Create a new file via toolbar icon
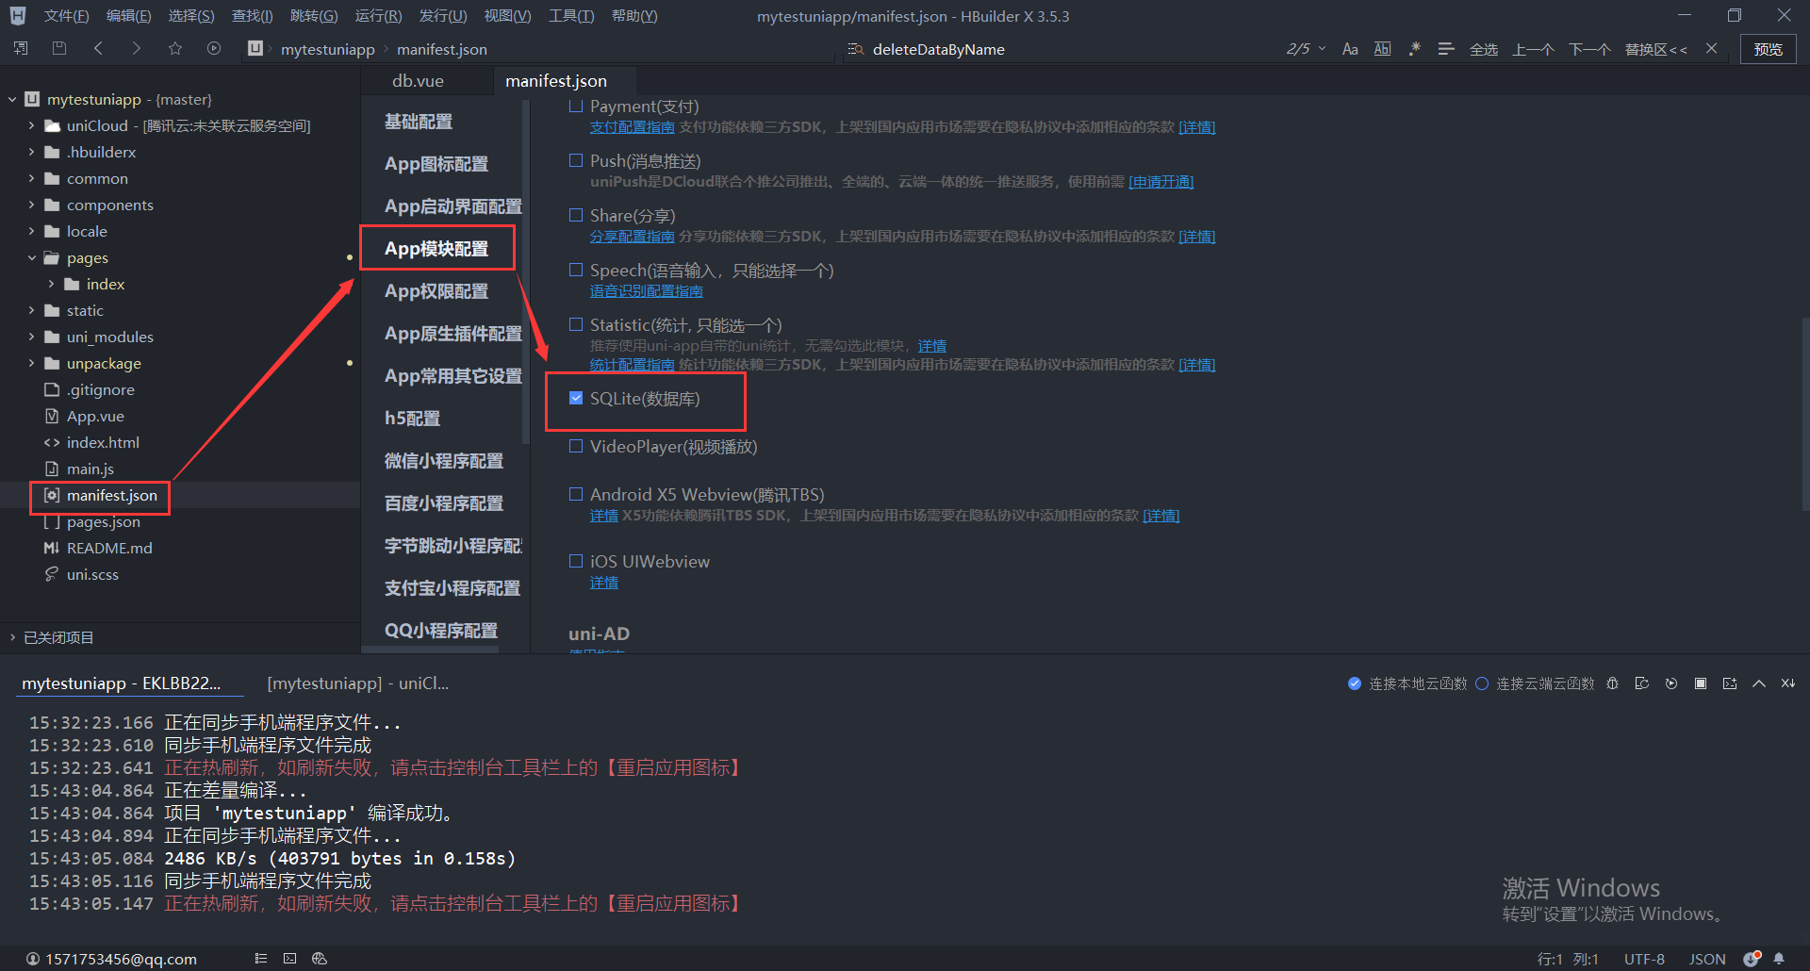The image size is (1810, 971). [x=20, y=48]
